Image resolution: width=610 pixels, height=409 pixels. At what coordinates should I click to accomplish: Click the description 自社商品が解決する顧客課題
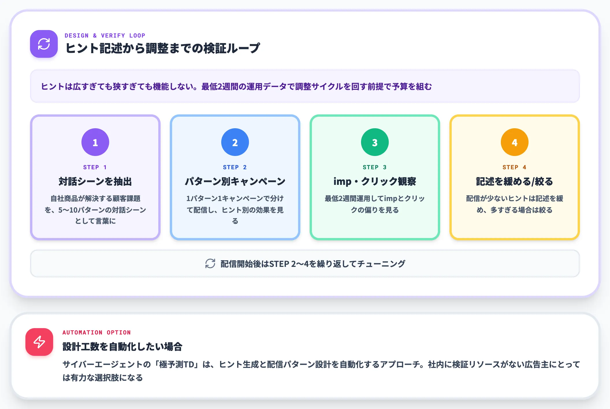click(x=95, y=210)
